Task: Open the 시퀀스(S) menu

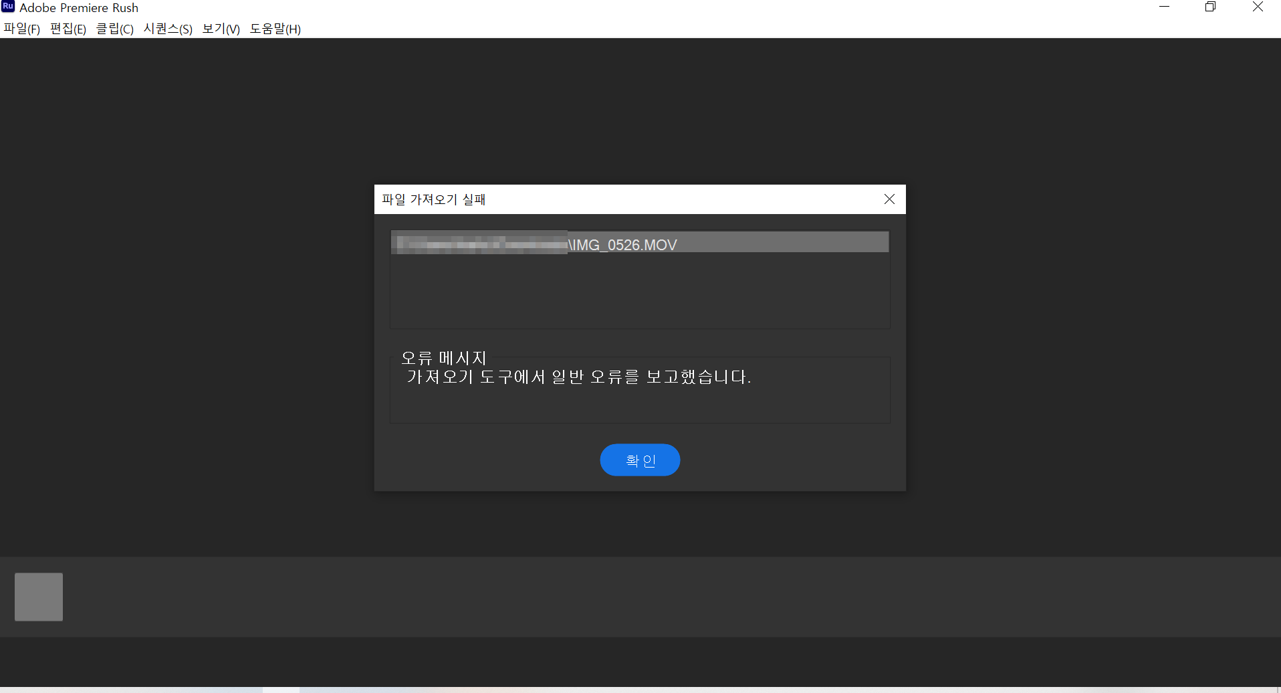Action: [x=167, y=29]
